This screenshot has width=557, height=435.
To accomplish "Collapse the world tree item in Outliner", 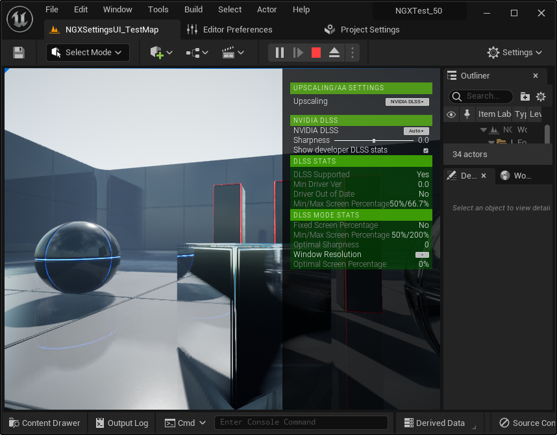I will tap(484, 130).
